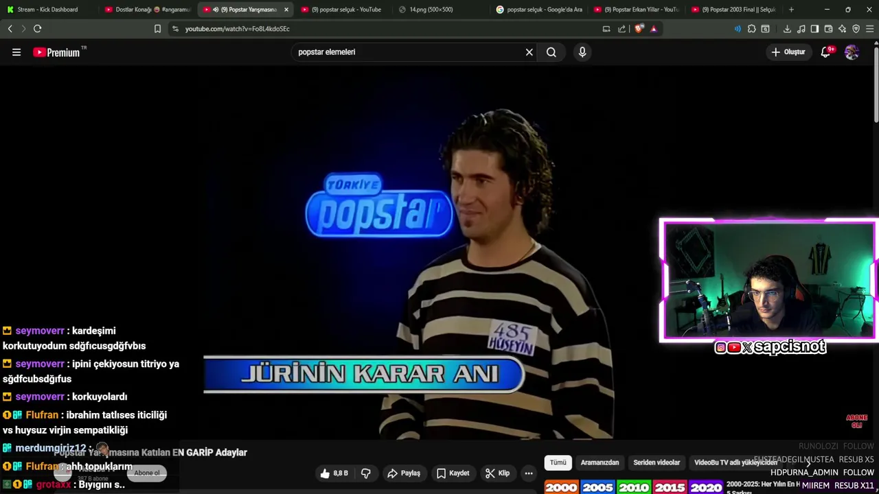Open Brave Shields lion icon

639,29
